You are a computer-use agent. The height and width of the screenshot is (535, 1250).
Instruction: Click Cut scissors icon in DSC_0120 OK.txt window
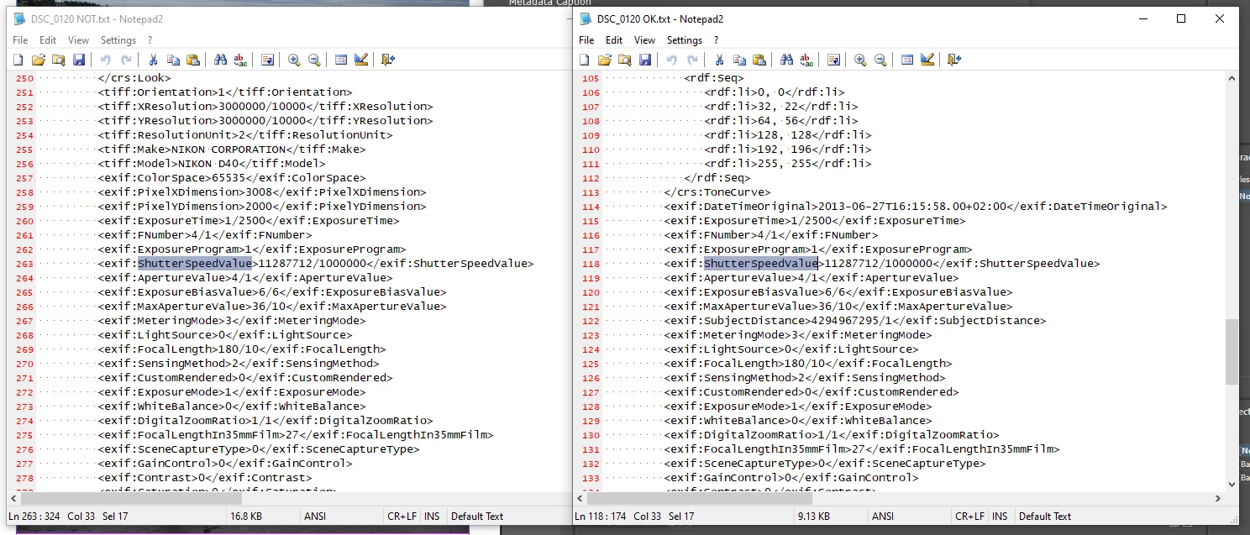point(719,60)
